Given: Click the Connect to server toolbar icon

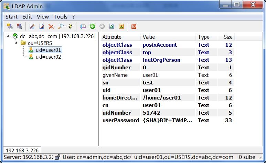Looking at the screenshot, I should point(10,26).
